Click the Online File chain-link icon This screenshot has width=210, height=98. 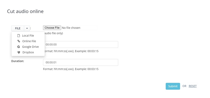click(19, 41)
